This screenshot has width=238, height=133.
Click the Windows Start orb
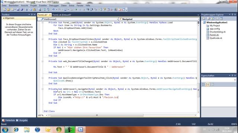[5, 130]
